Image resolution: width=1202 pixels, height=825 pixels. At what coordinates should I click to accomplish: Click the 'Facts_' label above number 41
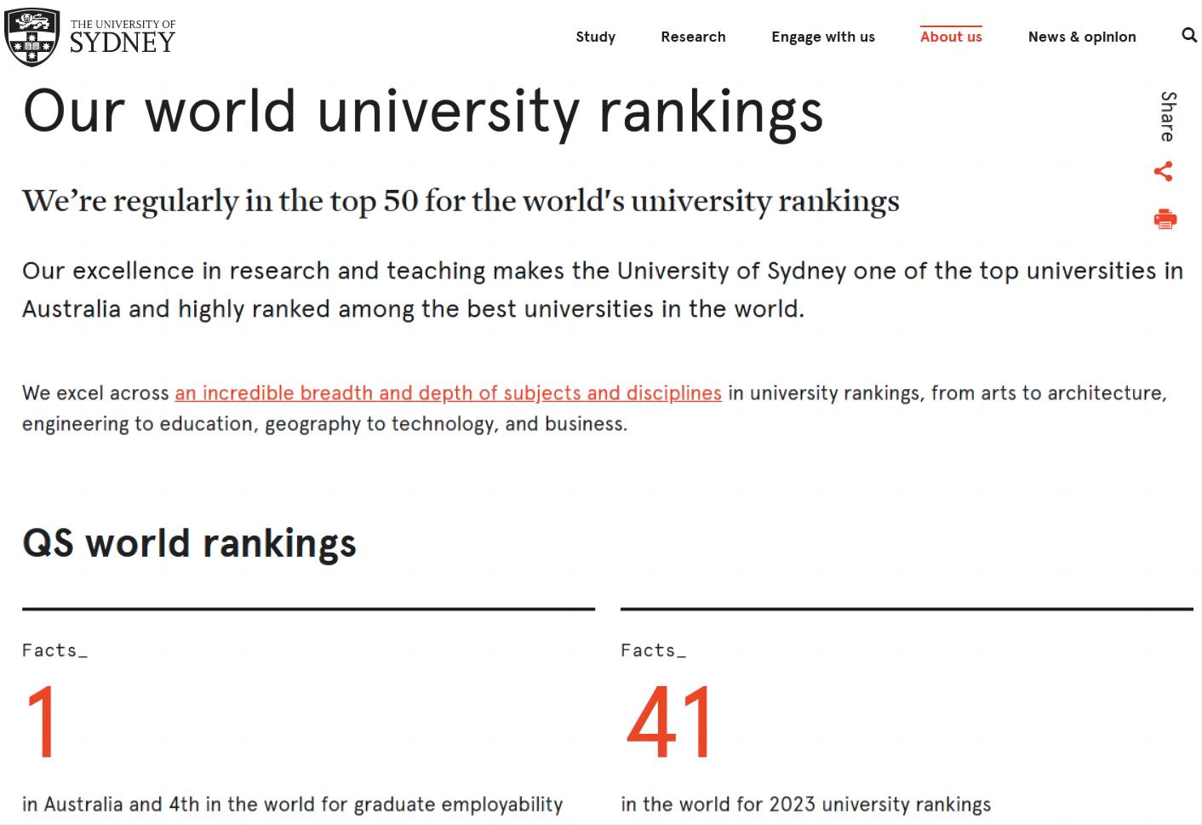click(x=653, y=650)
